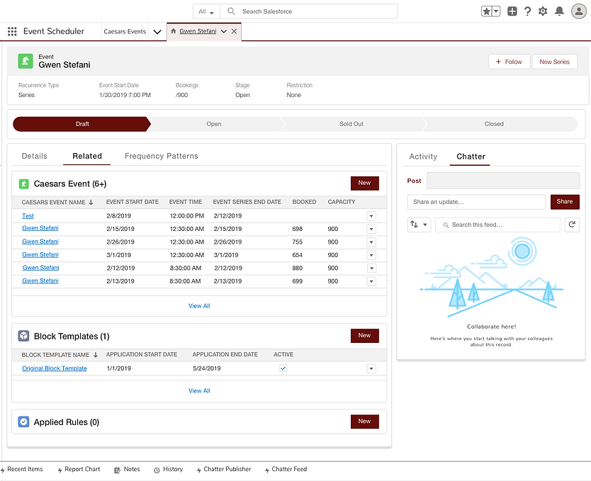This screenshot has height=481, width=591.
Task: View All Caesars Events
Action: (199, 306)
